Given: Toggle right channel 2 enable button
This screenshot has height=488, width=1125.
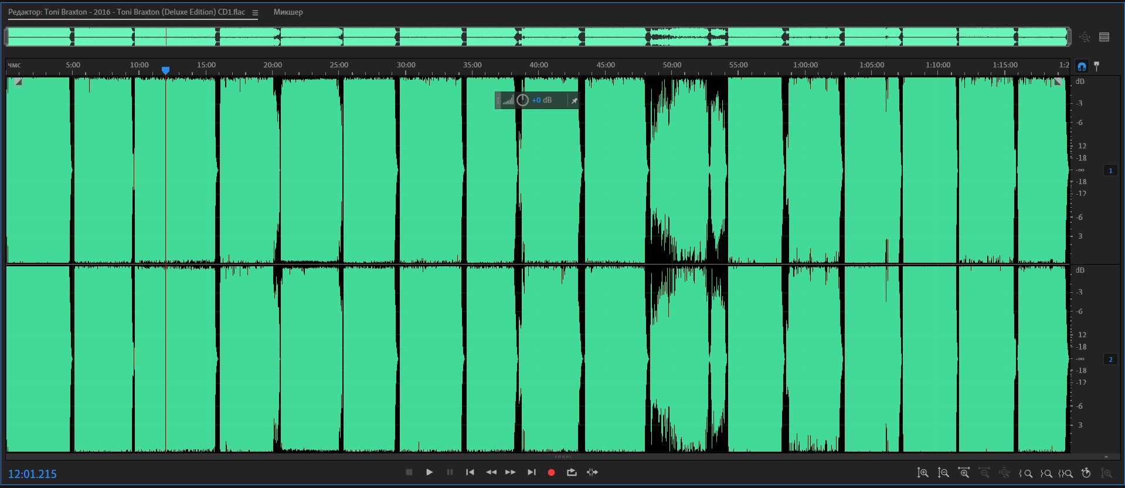Looking at the screenshot, I should [x=1110, y=360].
